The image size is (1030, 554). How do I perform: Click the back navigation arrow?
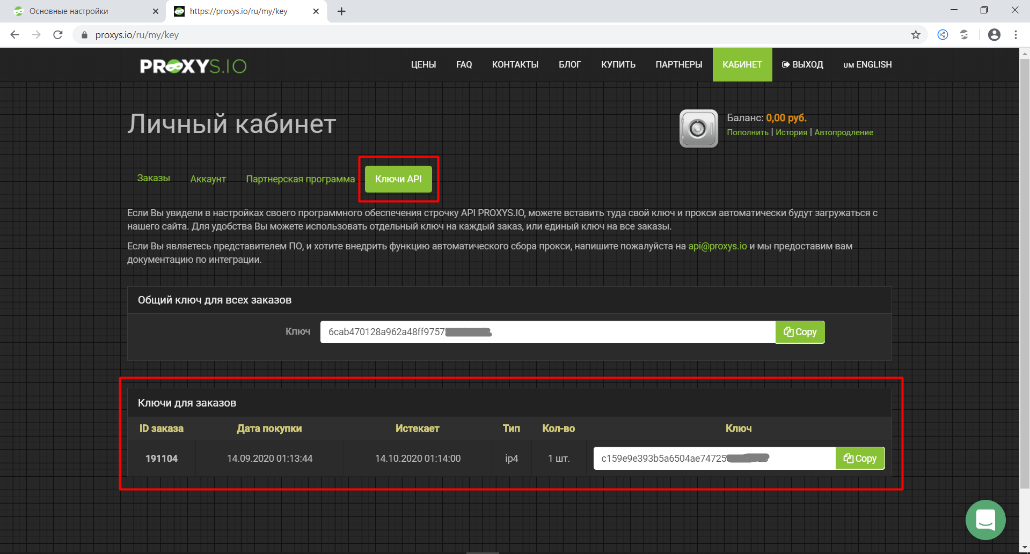[x=14, y=34]
